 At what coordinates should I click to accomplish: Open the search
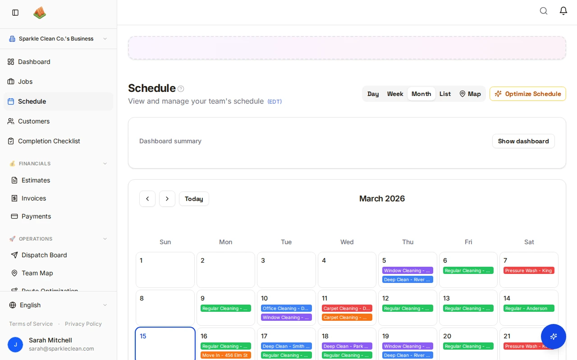(544, 11)
